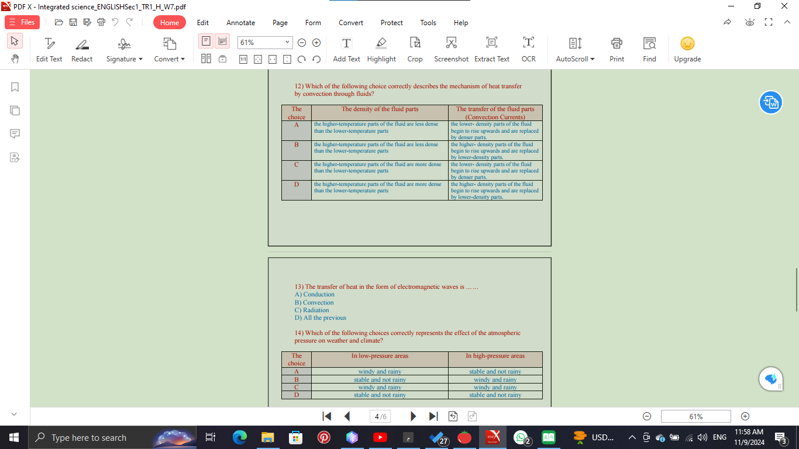Click the Redo arrow icon
The width and height of the screenshot is (799, 449).
click(129, 22)
